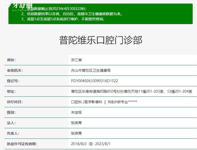This screenshot has height=150, width=197.
Task: Select the address starting with 普陀区东港街道
Action: (x=132, y=91)
